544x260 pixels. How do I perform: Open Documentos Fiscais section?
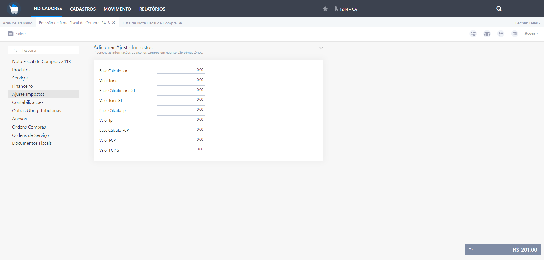[x=32, y=143]
